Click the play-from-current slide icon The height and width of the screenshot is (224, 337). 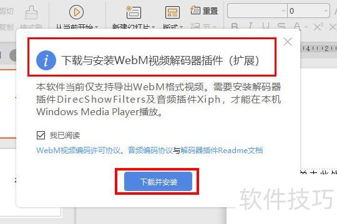(76, 12)
